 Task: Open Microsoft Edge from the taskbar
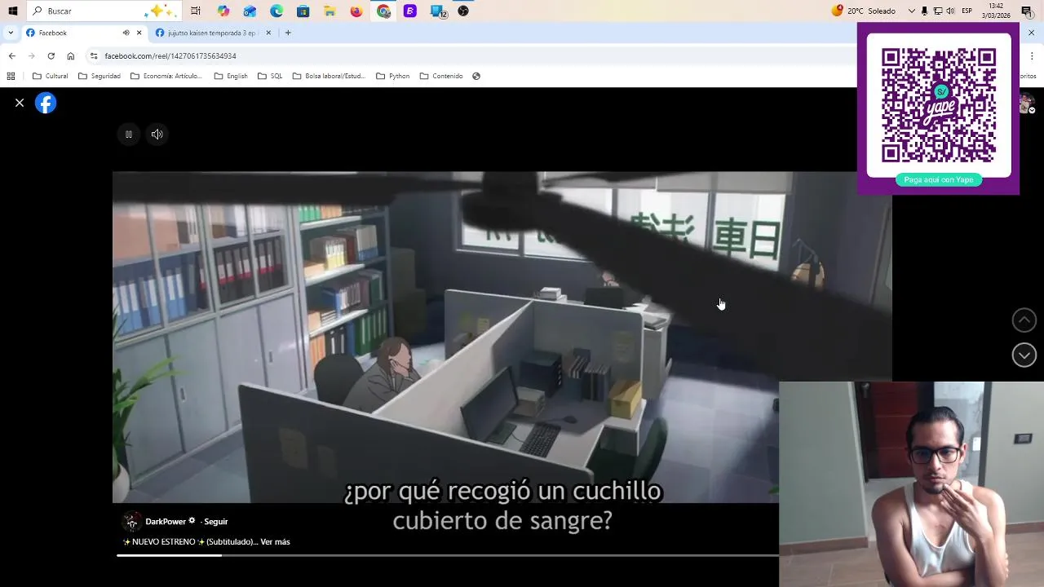pos(276,11)
